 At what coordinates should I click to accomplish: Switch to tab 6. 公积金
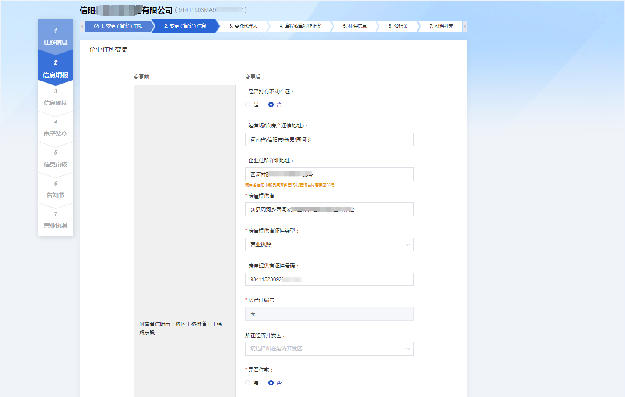[x=398, y=26]
